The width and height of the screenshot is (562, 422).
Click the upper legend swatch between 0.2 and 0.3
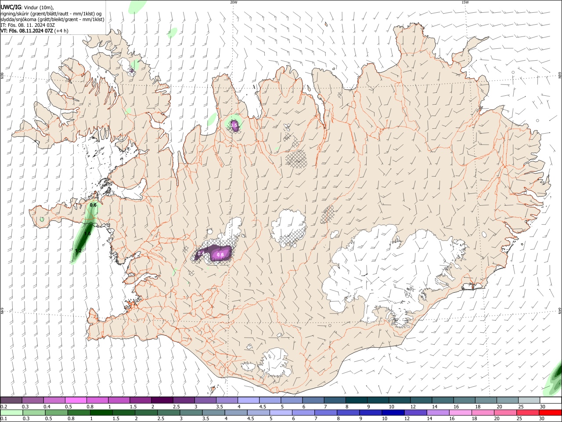point(11,400)
